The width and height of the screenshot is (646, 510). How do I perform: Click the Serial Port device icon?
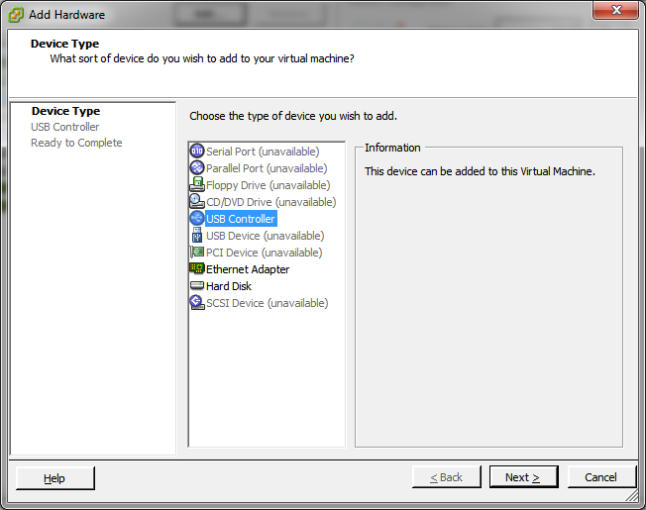coord(196,152)
